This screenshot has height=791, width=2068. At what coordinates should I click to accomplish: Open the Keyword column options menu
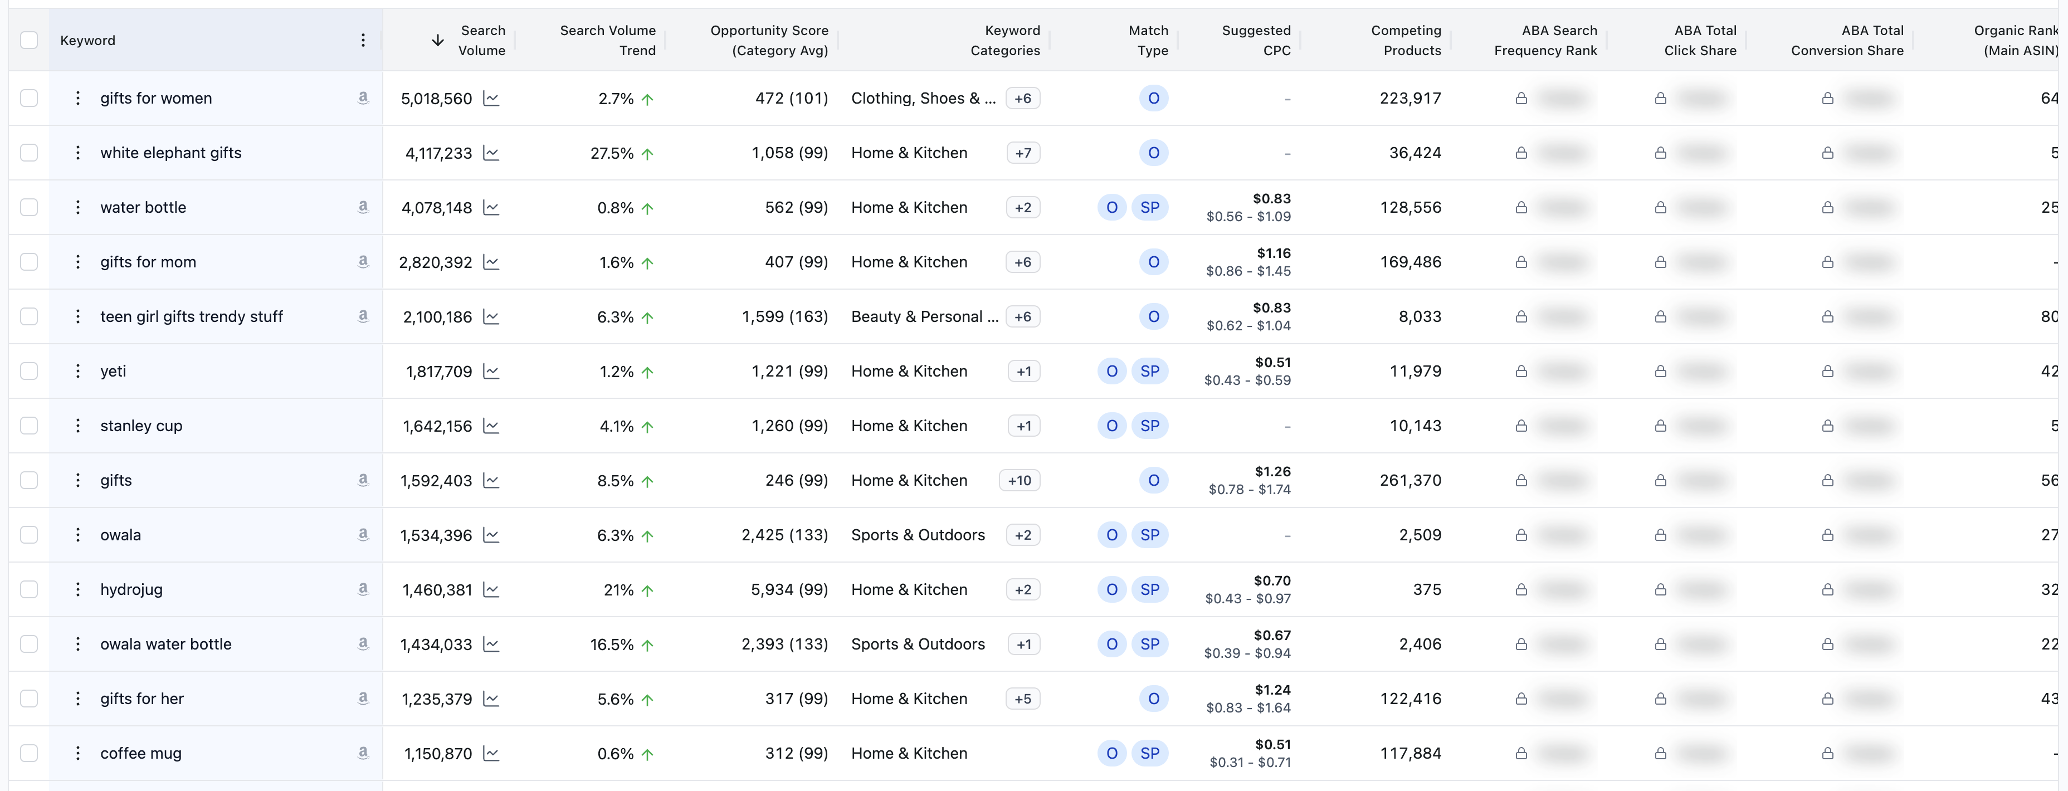[363, 40]
